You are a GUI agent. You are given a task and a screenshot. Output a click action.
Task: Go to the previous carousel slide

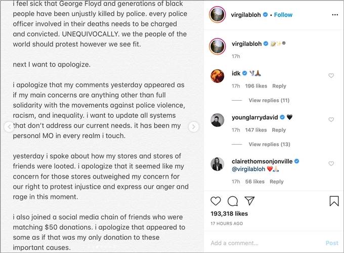(x=9, y=127)
